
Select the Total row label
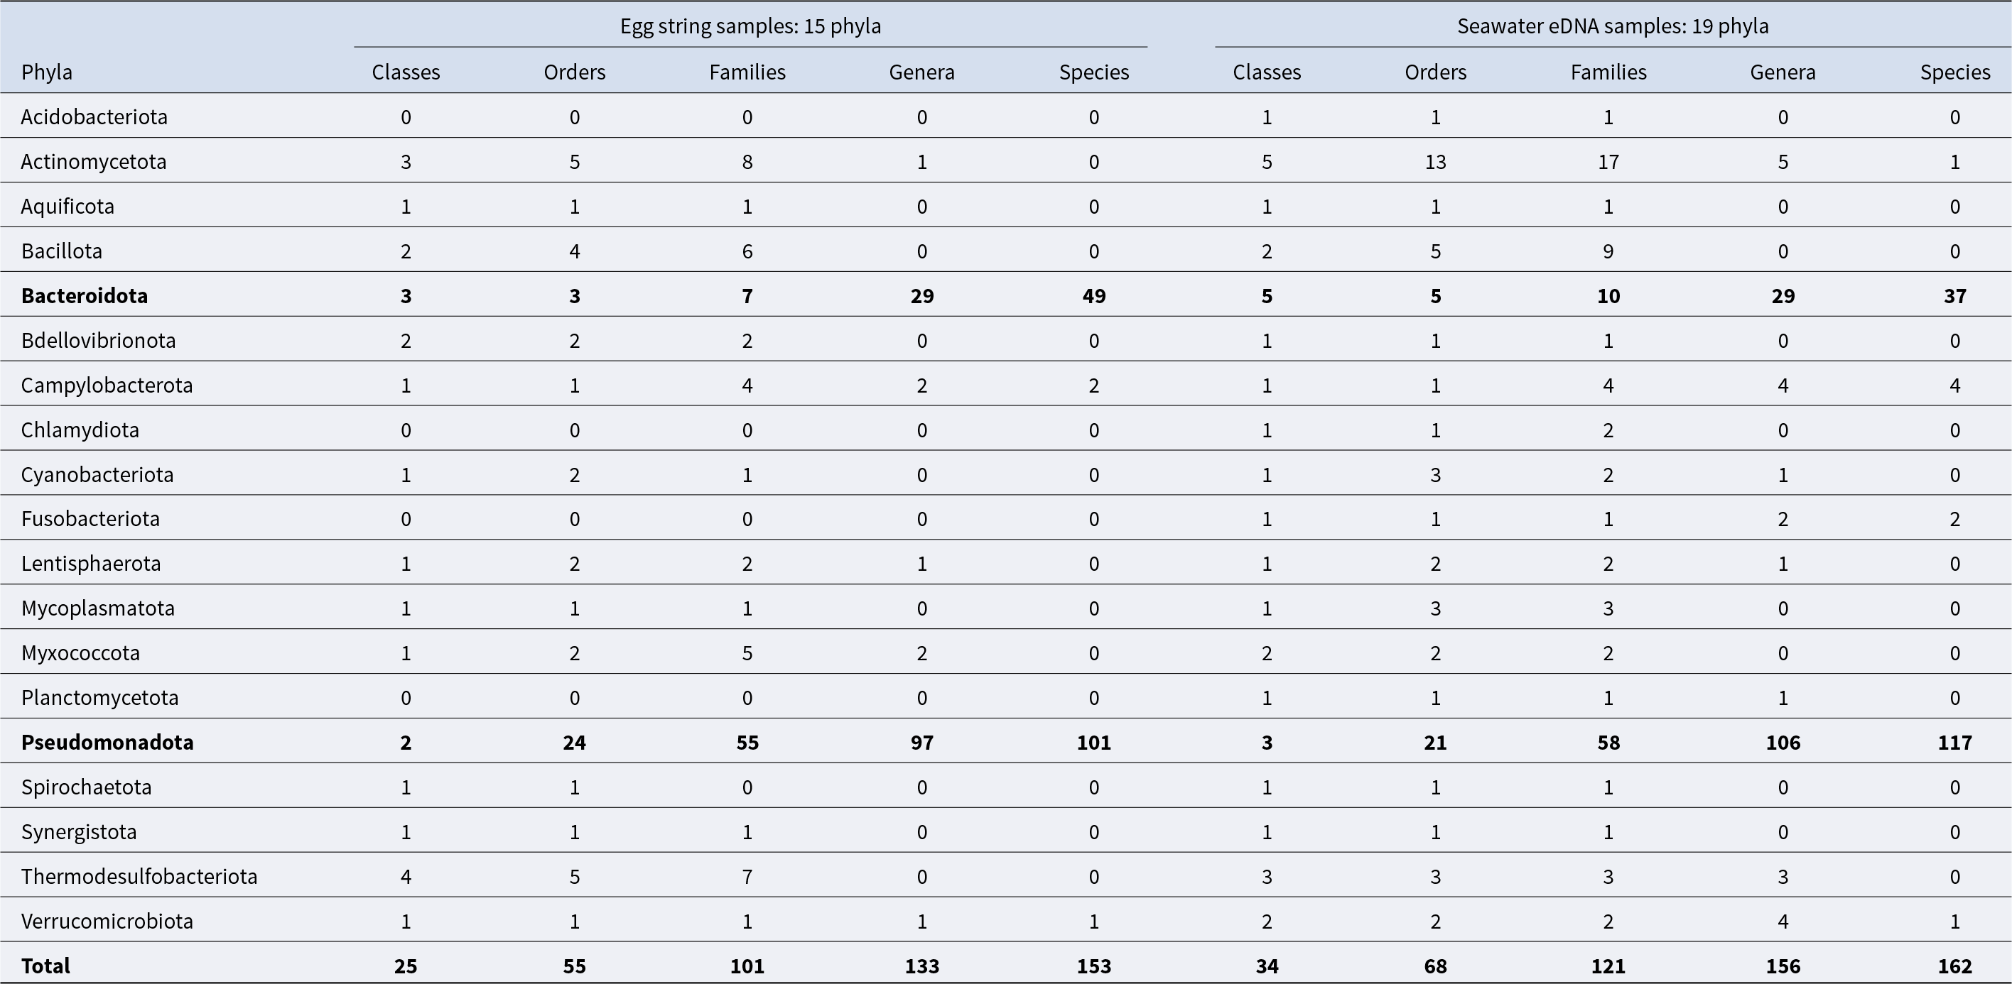coord(45,966)
